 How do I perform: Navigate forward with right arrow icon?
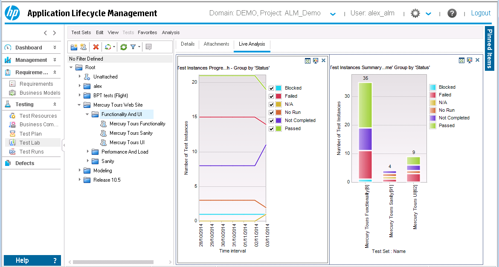pyautogui.click(x=55, y=33)
